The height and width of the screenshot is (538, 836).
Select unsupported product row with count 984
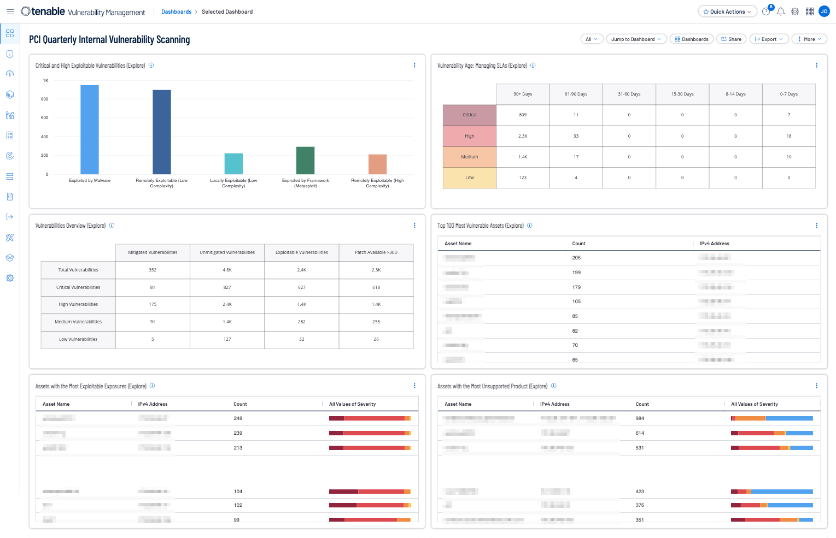pyautogui.click(x=629, y=418)
